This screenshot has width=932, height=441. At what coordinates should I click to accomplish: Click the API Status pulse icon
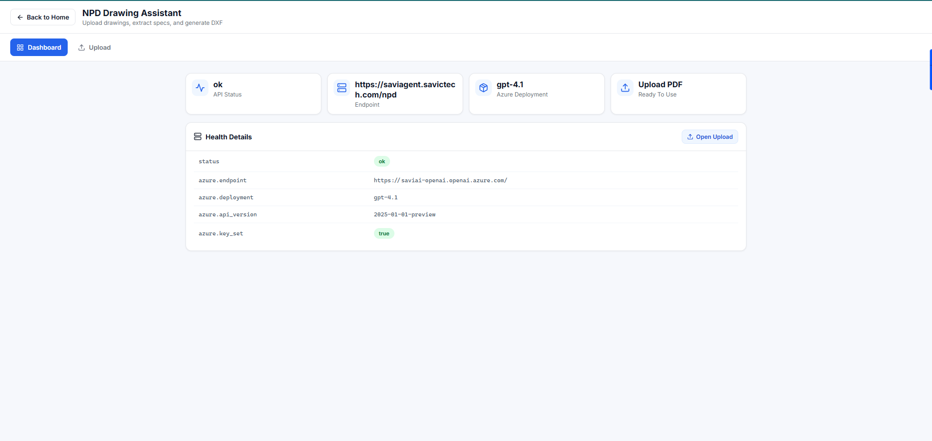pos(200,88)
